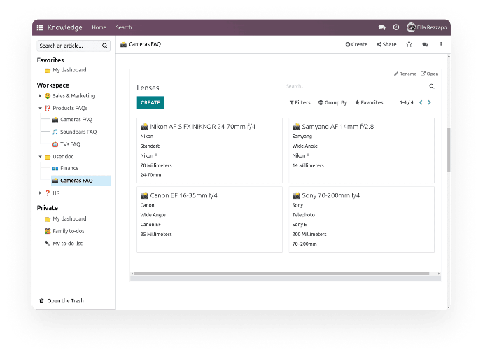
Task: Go to the previous page of Lenses
Action: 421,102
